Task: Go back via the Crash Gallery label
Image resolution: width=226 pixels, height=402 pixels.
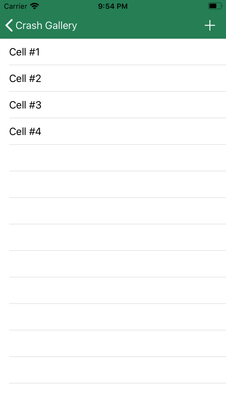Action: click(46, 26)
